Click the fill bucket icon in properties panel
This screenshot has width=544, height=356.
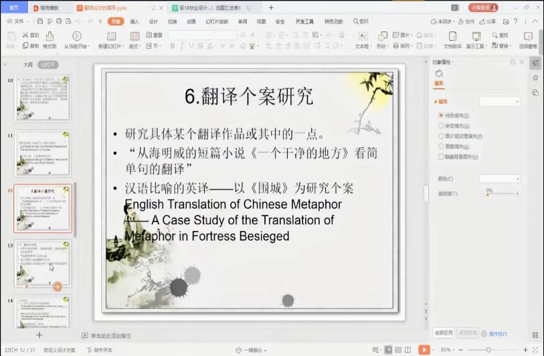439,74
